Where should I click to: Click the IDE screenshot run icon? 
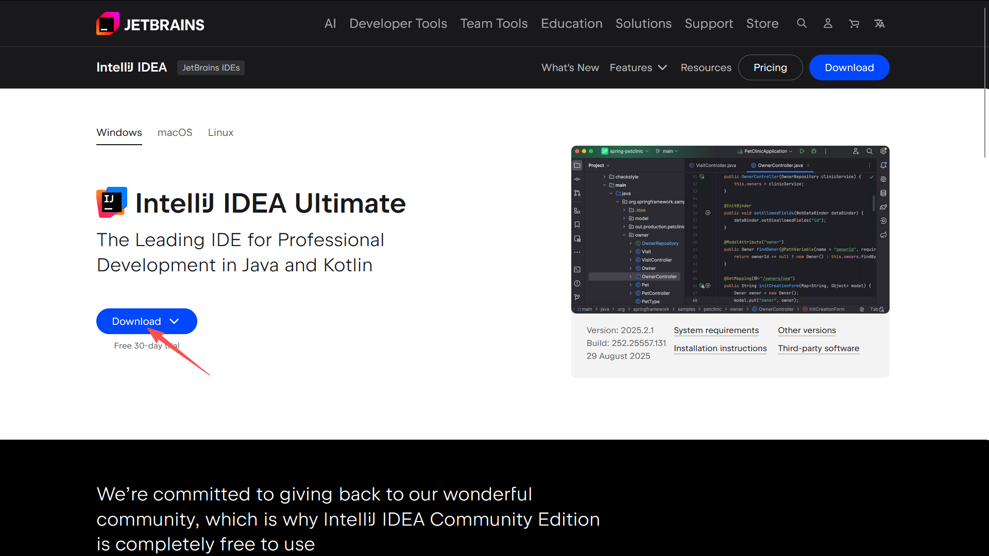click(802, 151)
